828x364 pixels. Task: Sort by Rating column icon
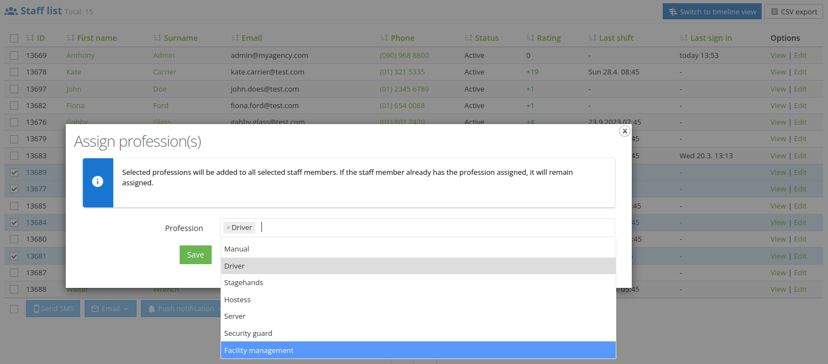[531, 38]
